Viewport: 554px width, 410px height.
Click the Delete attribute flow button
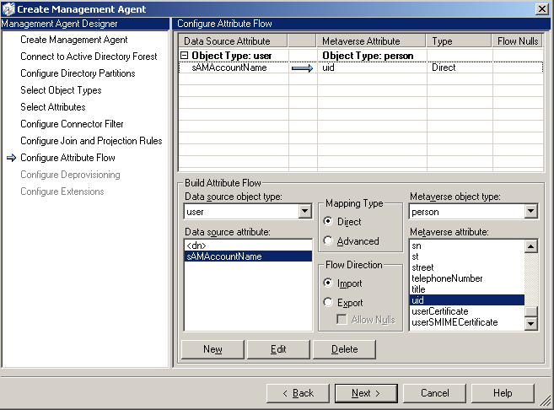pyautogui.click(x=345, y=349)
